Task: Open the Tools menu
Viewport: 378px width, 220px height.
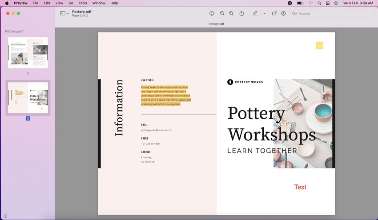Action: (x=83, y=3)
